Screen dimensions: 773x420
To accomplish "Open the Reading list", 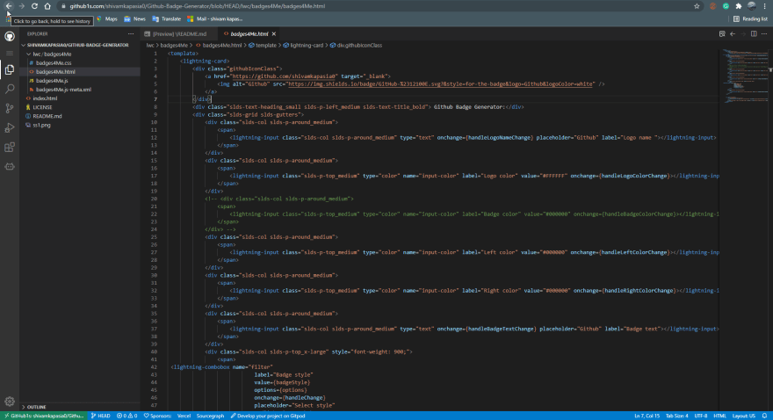I will [750, 18].
